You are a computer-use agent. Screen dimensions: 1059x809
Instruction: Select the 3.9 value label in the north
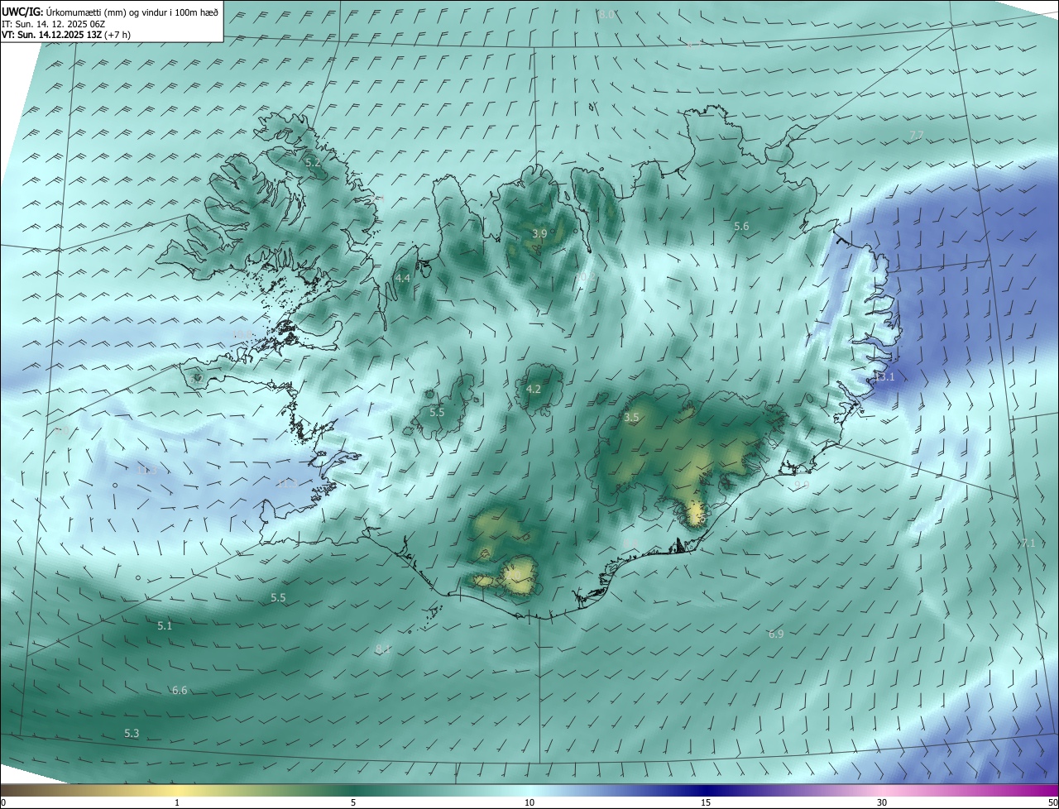(539, 234)
